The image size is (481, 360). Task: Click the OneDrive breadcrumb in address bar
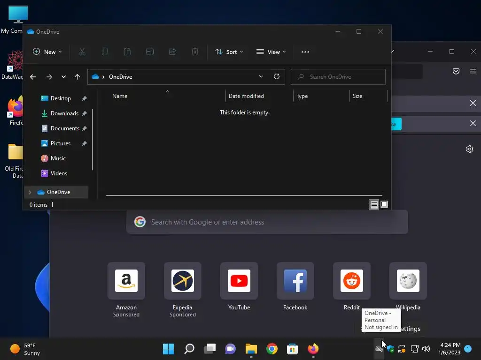pyautogui.click(x=120, y=77)
